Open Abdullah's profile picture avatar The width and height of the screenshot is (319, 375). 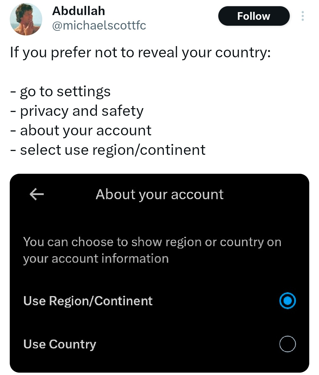click(x=26, y=20)
